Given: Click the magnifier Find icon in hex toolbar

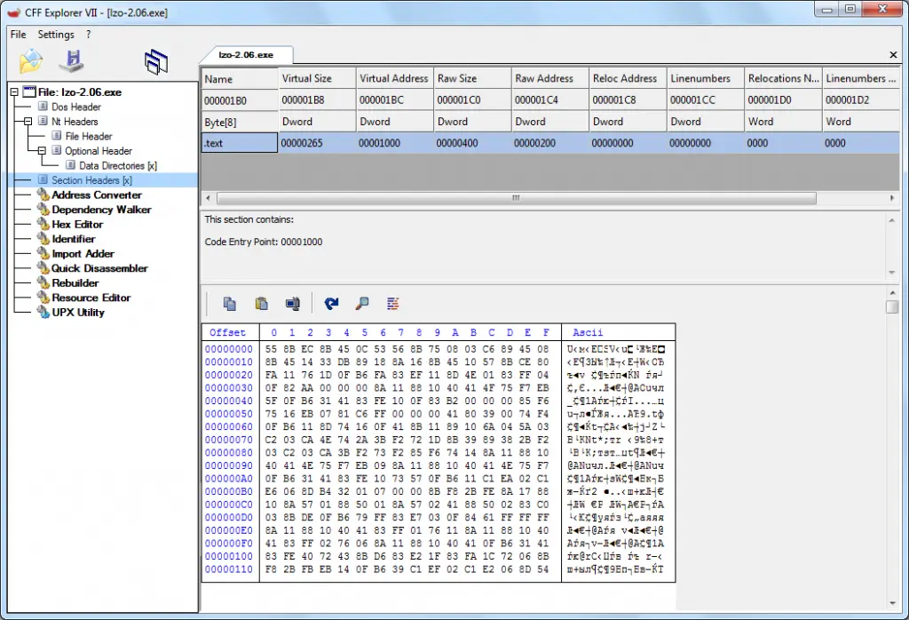Looking at the screenshot, I should coord(361,304).
